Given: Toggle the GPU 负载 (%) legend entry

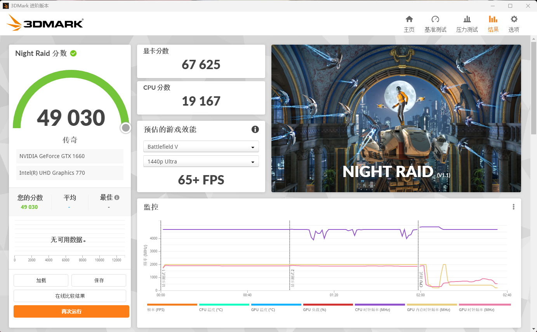Looking at the screenshot, I should 328,308.
